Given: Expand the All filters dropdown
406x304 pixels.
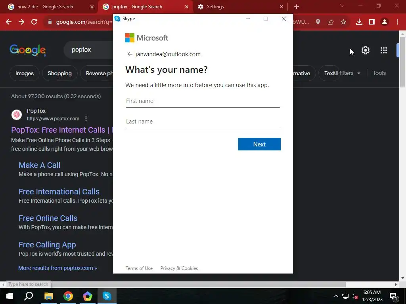Looking at the screenshot, I should tap(347, 73).
